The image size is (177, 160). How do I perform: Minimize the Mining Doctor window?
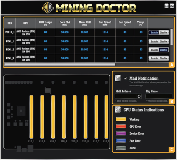166,6
